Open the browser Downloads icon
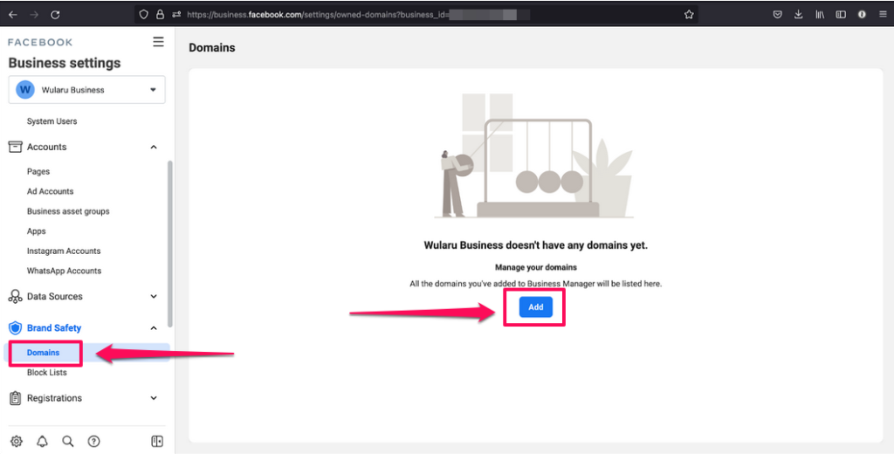Viewport: 894px width, 454px height. click(x=798, y=14)
